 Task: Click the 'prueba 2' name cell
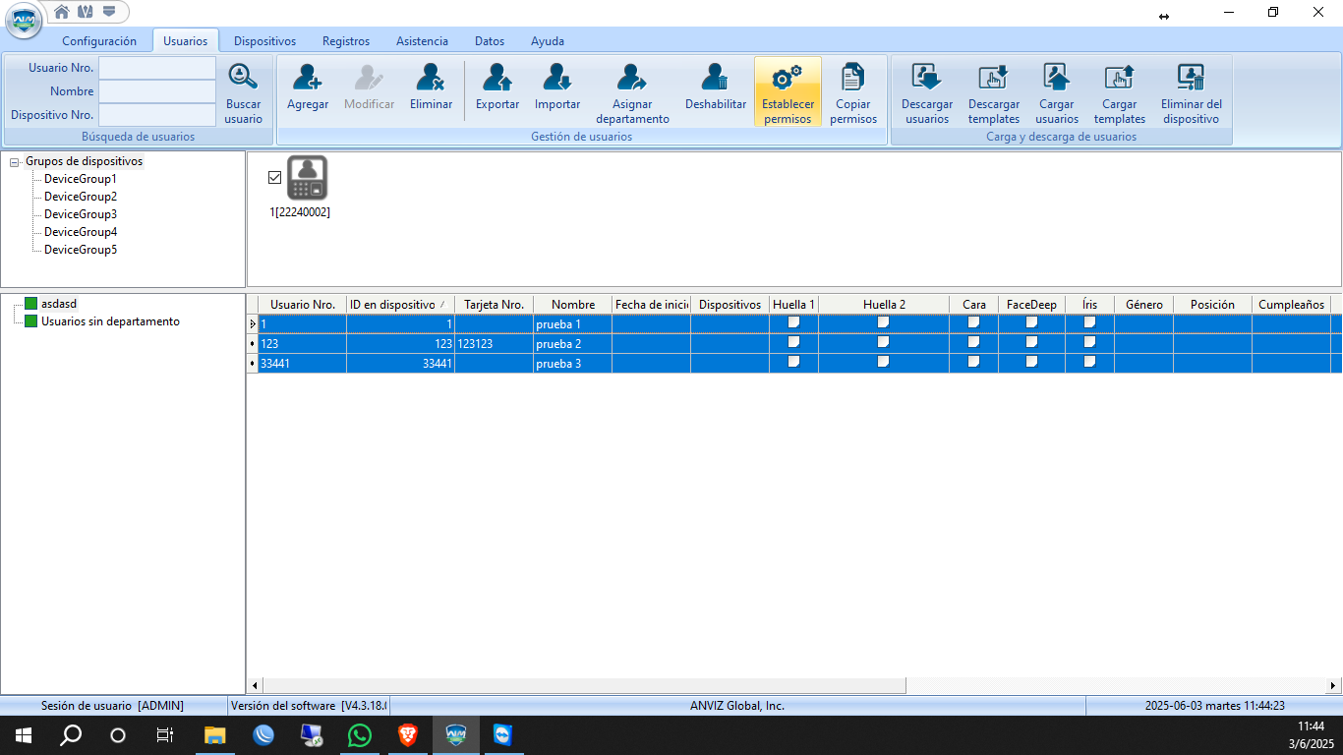573,344
